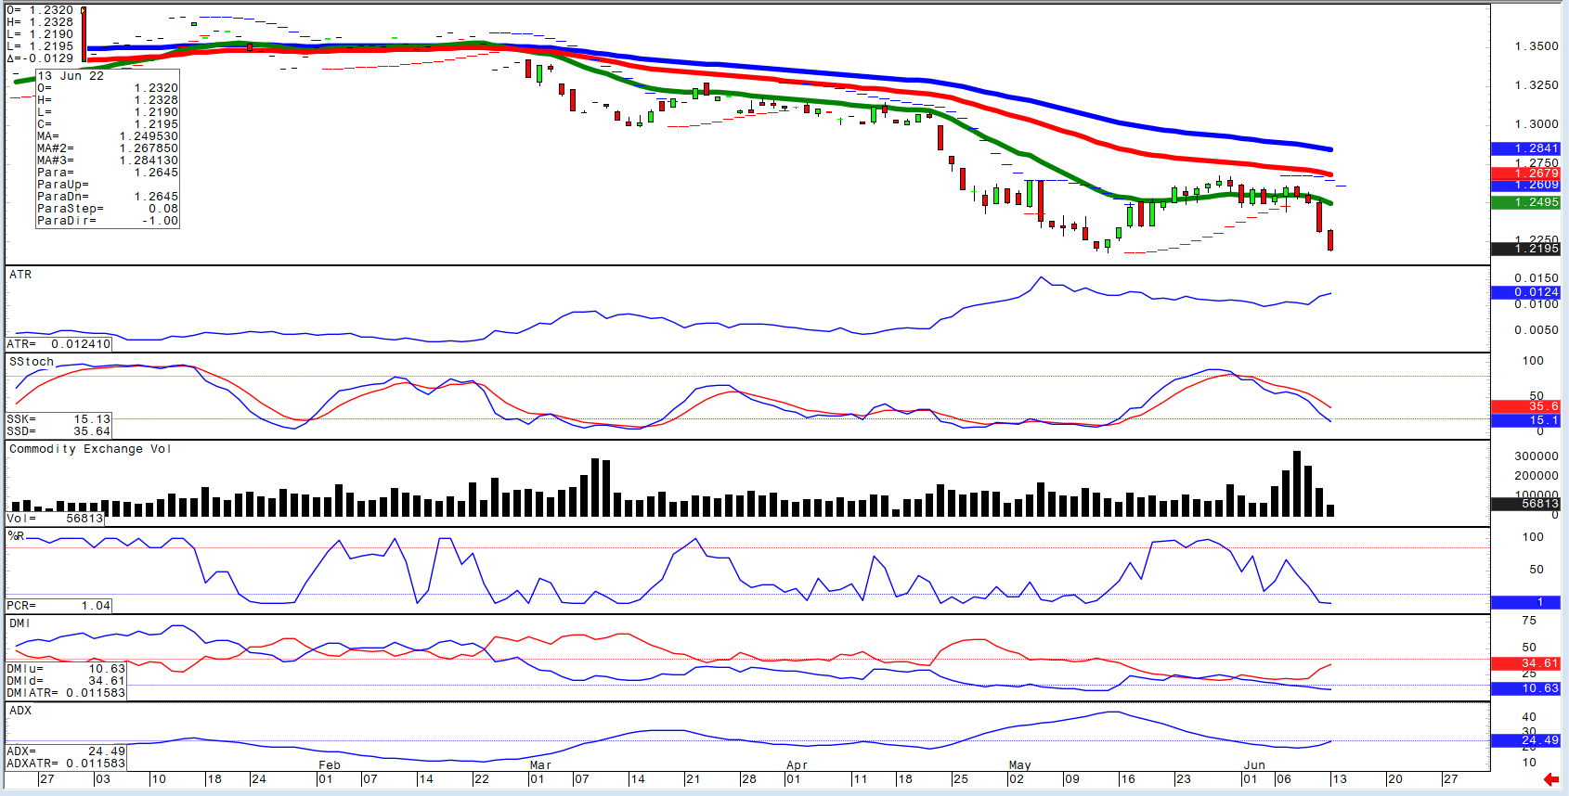Screen dimensions: 1569x796
Task: Select the Commodity Exchange Vol panel title
Action: coord(90,449)
